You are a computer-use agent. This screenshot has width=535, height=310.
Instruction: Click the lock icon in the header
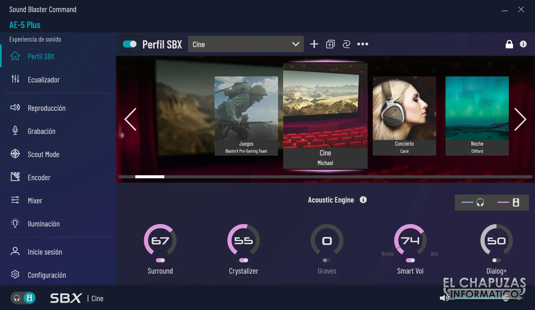tap(509, 44)
